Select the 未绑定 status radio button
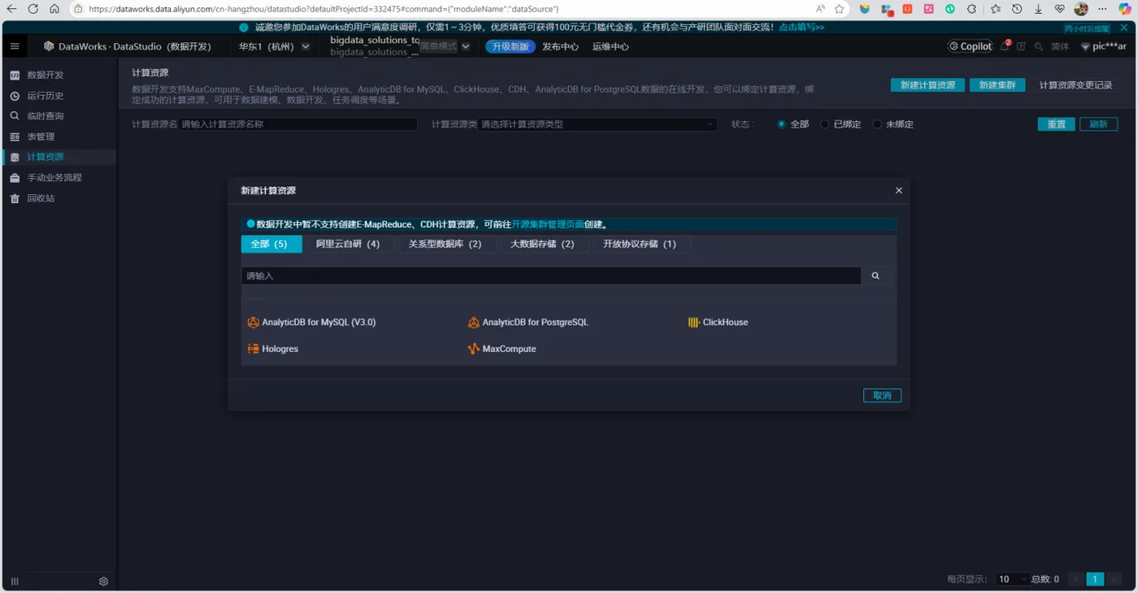The image size is (1138, 593). (x=877, y=124)
